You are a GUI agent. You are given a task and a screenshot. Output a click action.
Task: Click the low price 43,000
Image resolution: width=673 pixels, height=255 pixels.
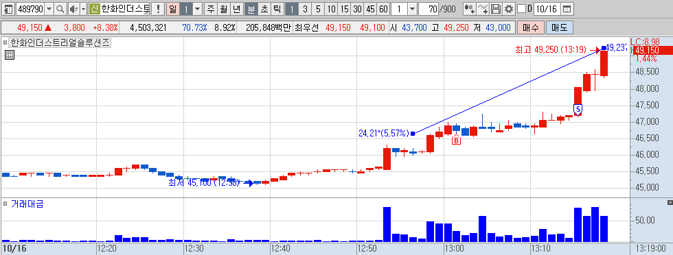tap(498, 28)
